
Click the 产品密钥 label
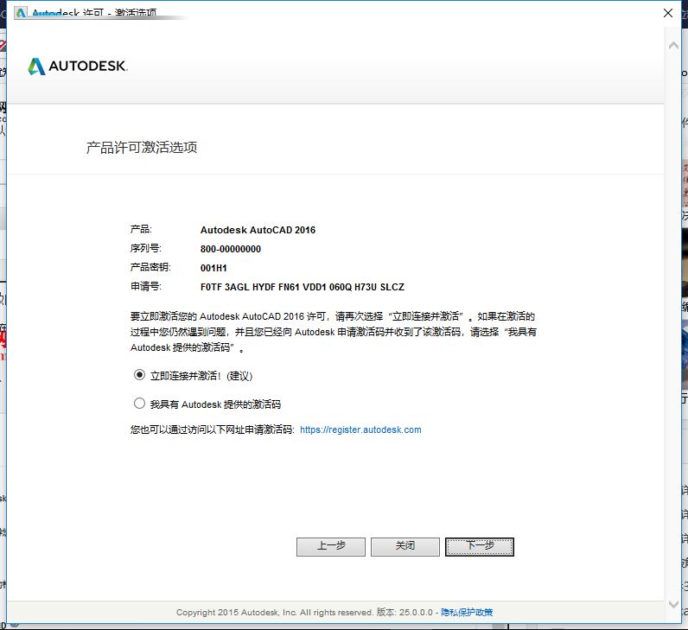coord(150,268)
